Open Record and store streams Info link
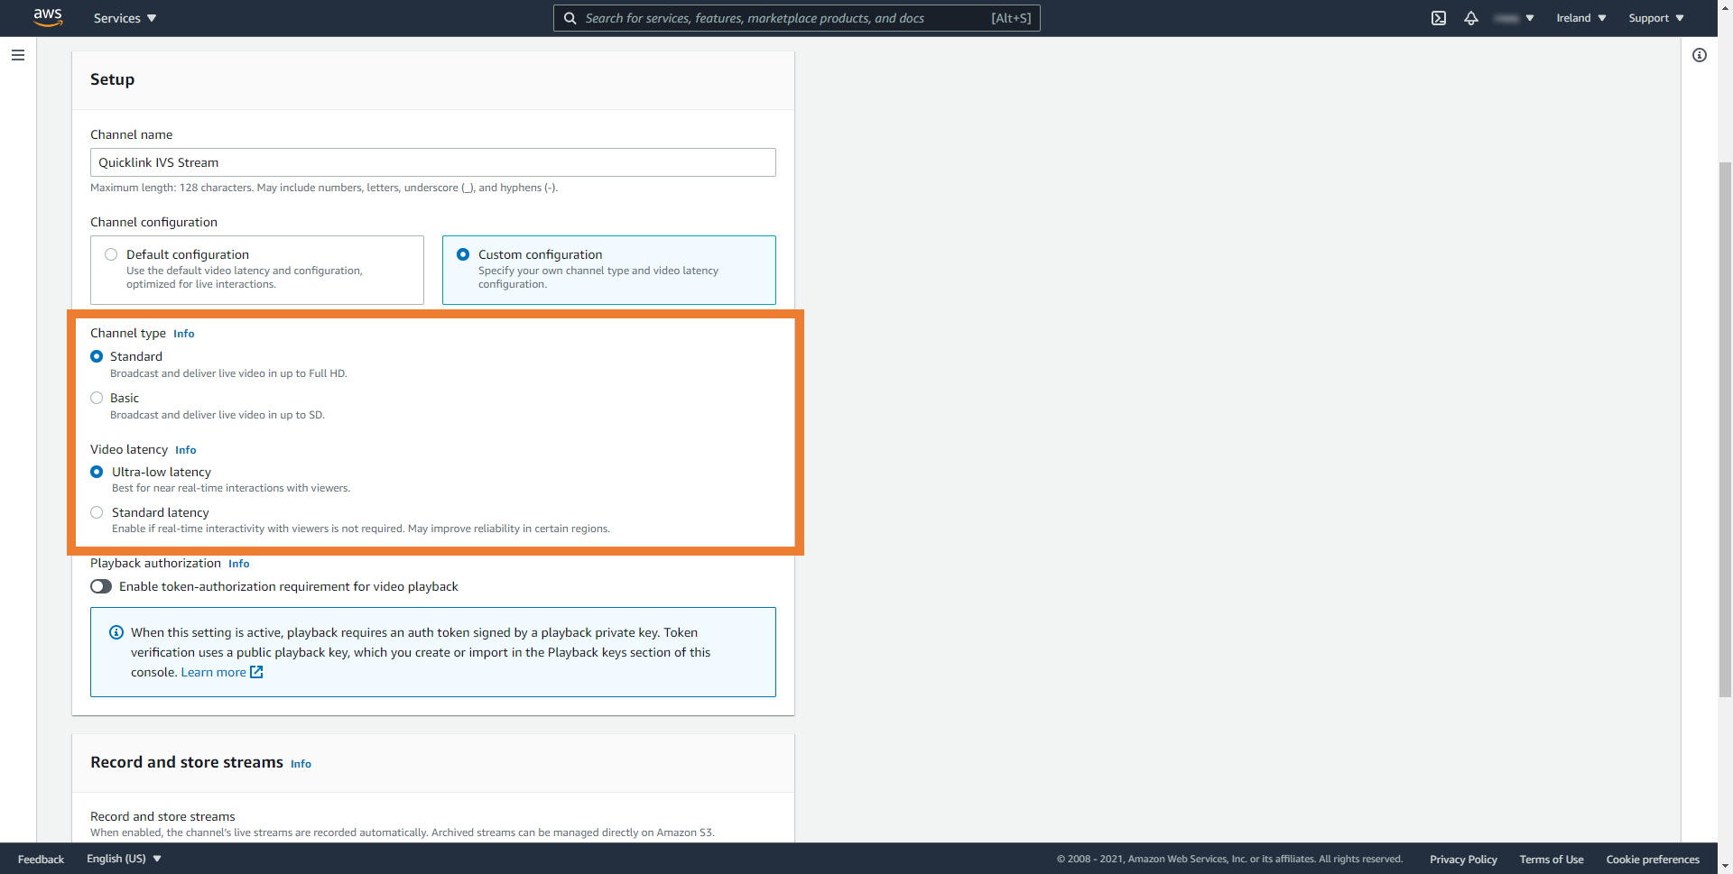 click(301, 764)
